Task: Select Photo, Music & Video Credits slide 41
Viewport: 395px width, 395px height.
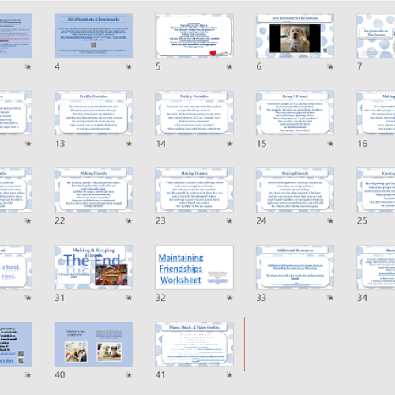Action: [x=194, y=344]
